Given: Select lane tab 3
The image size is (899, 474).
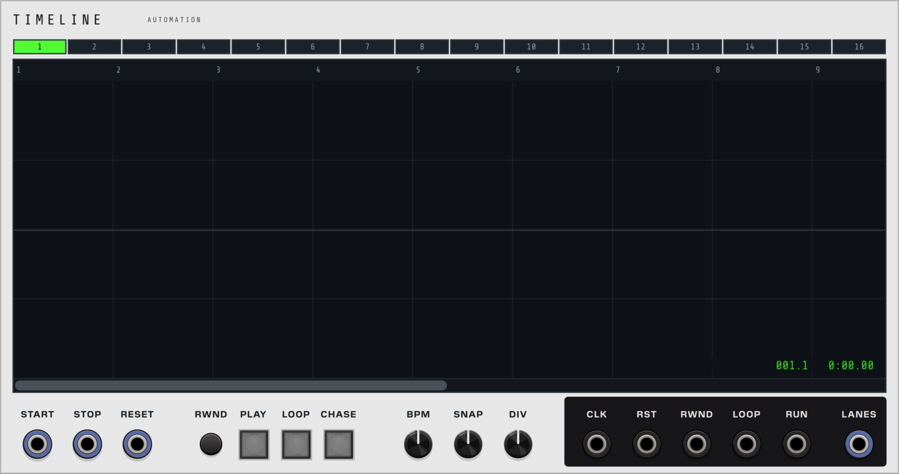Looking at the screenshot, I should click(x=149, y=47).
